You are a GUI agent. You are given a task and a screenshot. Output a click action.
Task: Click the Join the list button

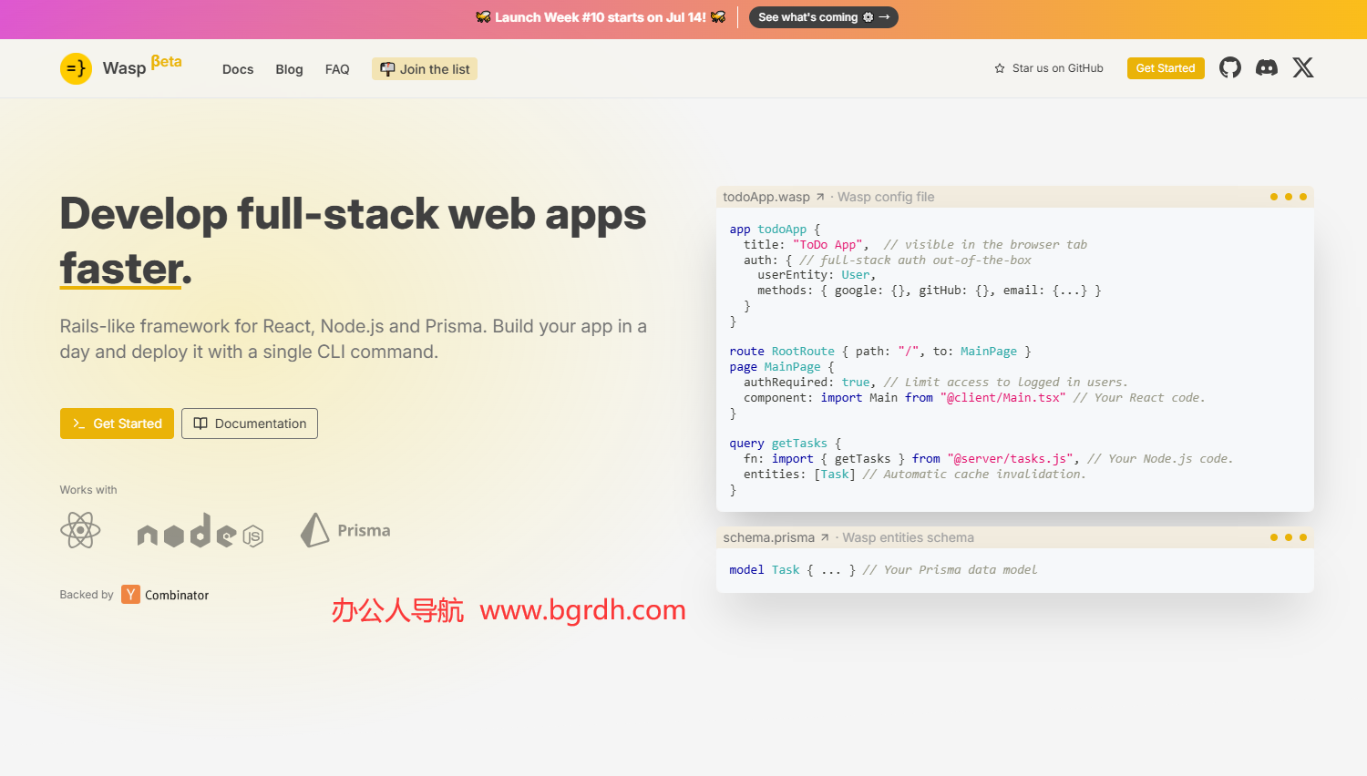pos(425,69)
